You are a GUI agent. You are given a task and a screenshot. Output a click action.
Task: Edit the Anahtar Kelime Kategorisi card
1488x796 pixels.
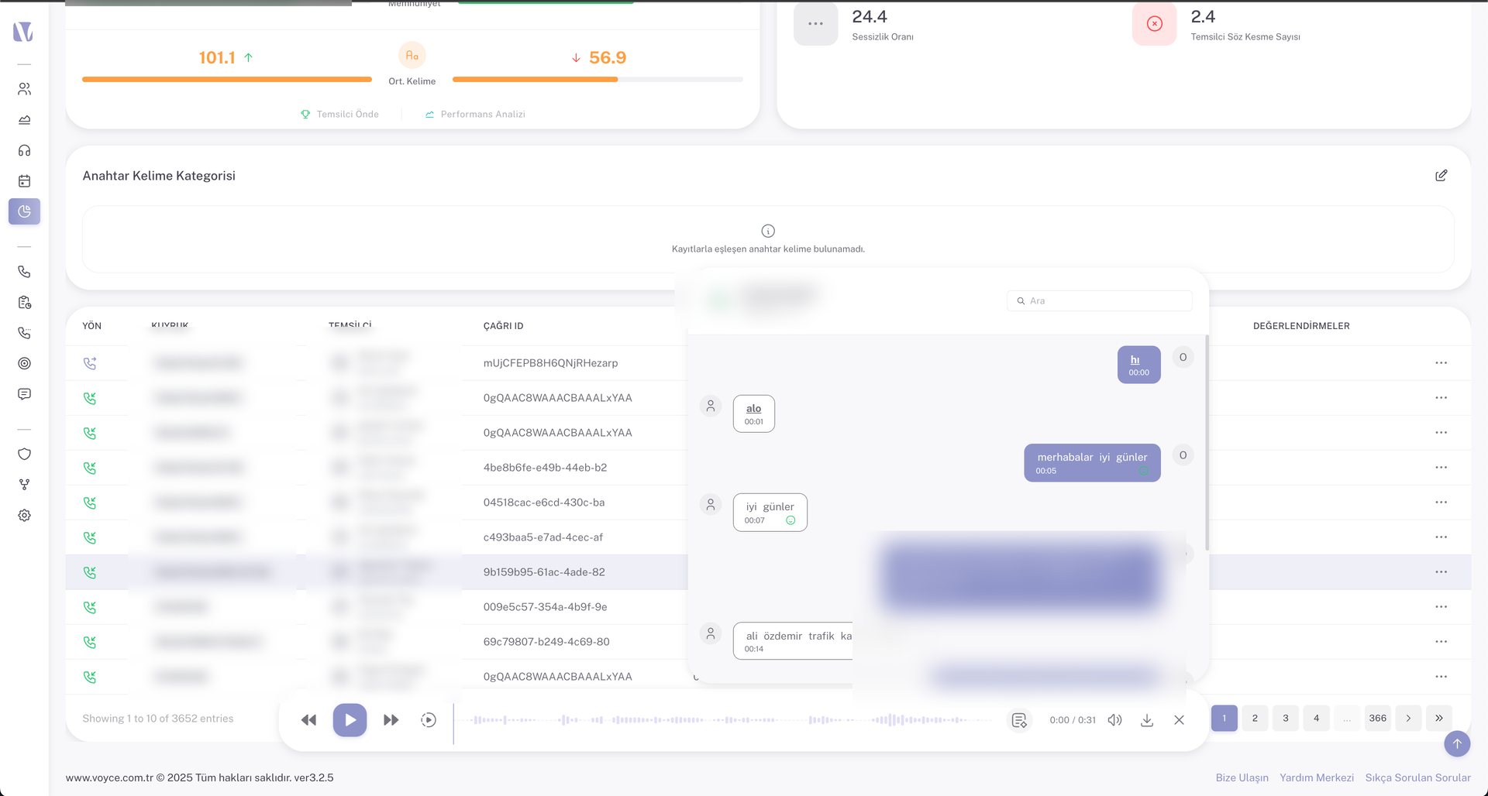[x=1441, y=176]
